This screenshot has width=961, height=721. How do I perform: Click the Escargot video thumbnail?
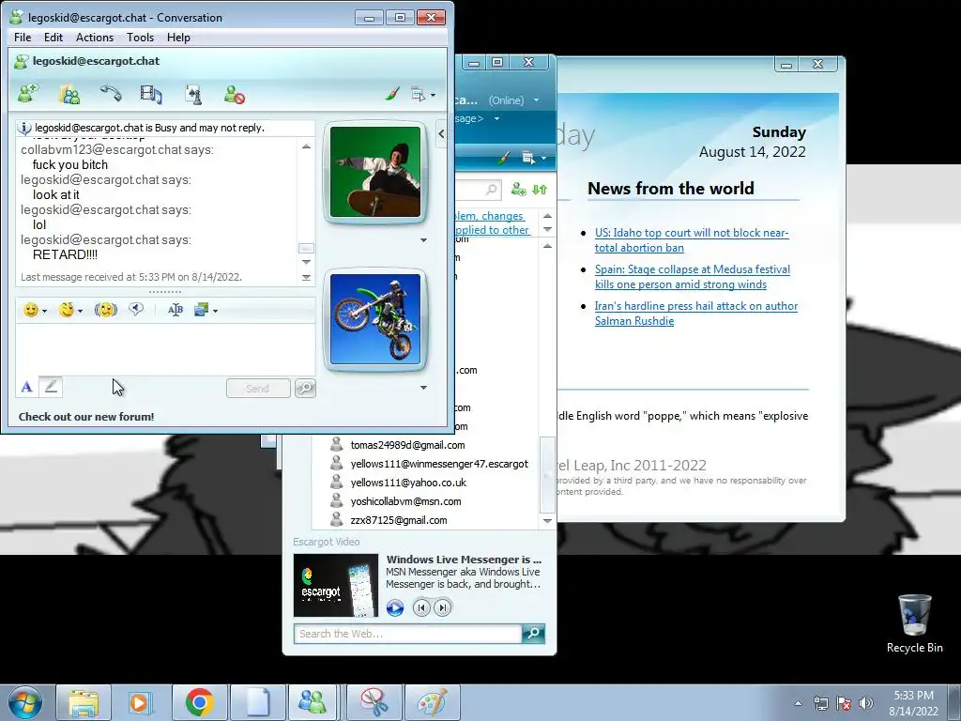pos(336,586)
